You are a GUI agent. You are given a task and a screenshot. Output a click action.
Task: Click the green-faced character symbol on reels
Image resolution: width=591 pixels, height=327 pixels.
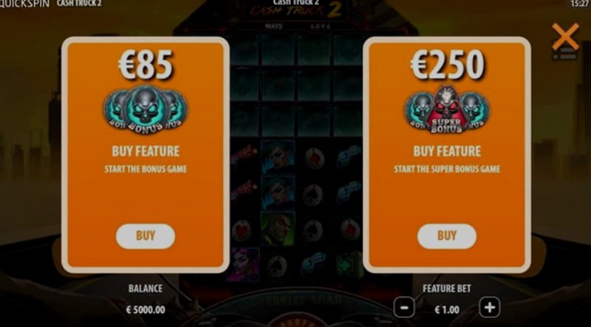click(x=278, y=229)
